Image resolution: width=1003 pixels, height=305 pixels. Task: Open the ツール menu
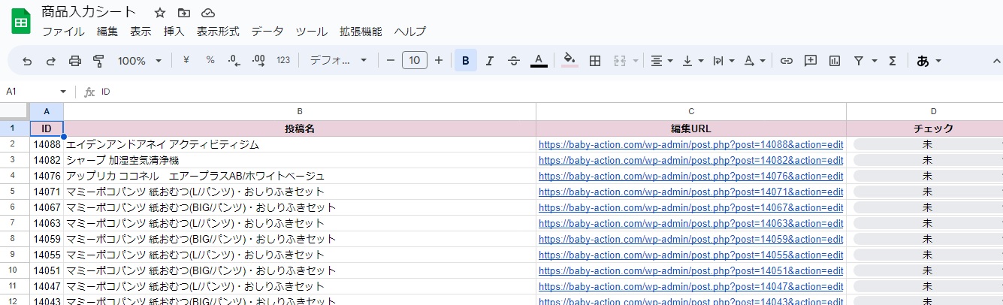coord(312,32)
